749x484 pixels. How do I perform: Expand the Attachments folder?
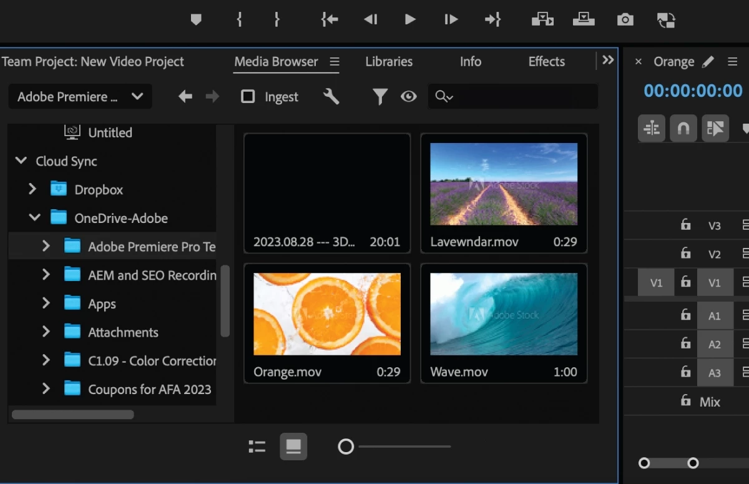46,332
